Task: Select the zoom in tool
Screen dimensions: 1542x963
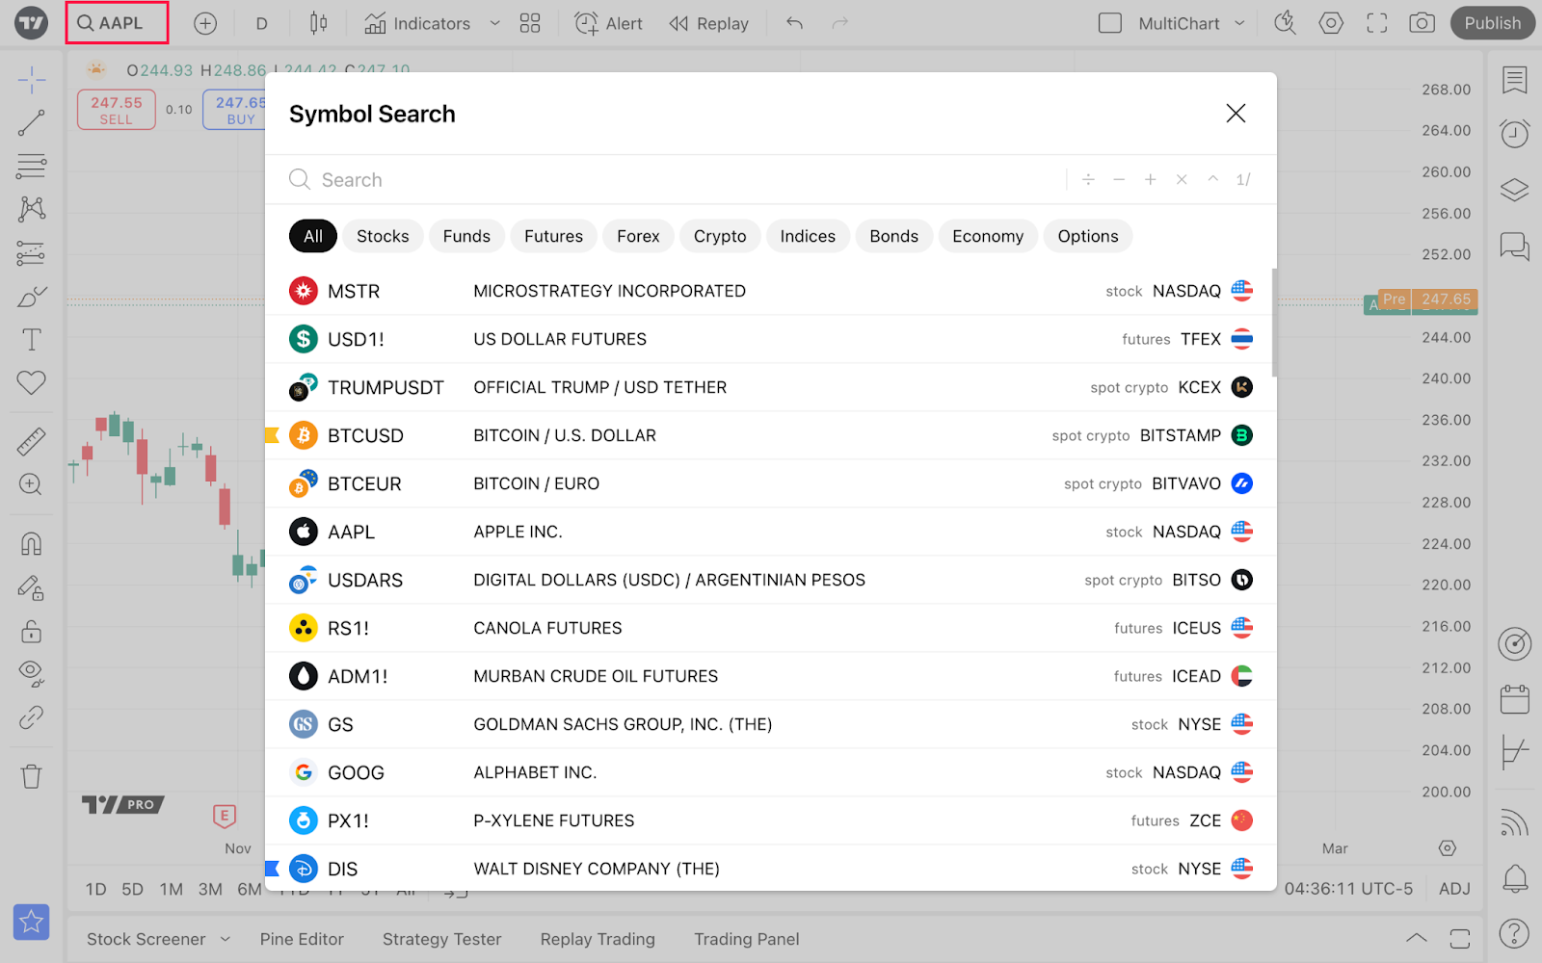Action: coord(32,484)
